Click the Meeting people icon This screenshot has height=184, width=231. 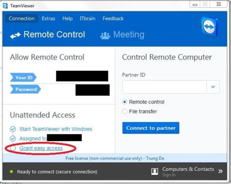105,36
